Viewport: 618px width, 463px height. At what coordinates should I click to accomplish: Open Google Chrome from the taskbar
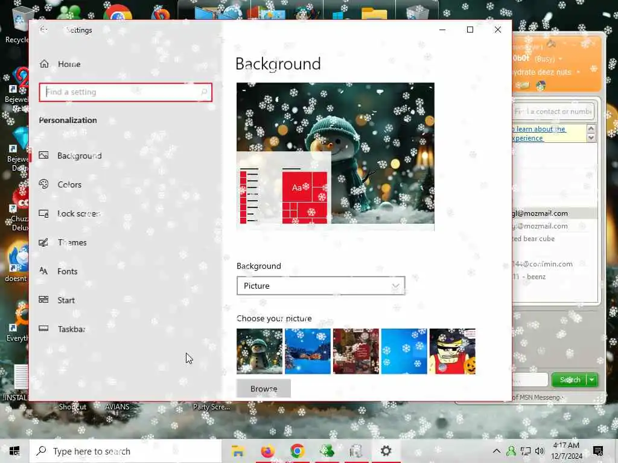coord(298,451)
